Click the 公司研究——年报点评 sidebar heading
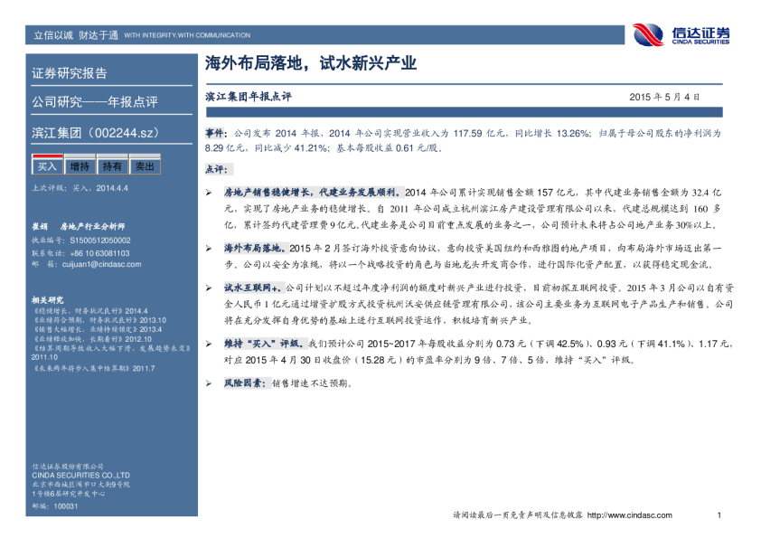Viewport: 761px width, 538px height. click(x=95, y=102)
